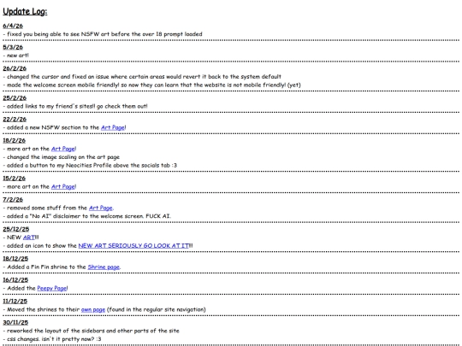Select the 11/12/25 date heading
462x346 pixels.
(x=15, y=301)
